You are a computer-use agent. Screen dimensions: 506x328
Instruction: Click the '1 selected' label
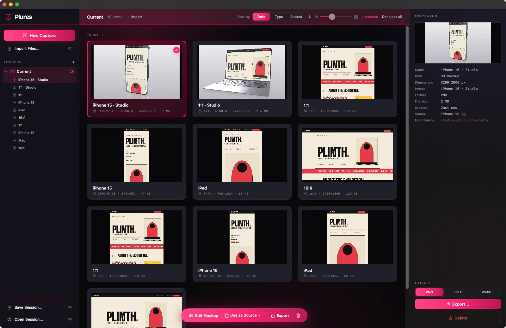pos(370,17)
